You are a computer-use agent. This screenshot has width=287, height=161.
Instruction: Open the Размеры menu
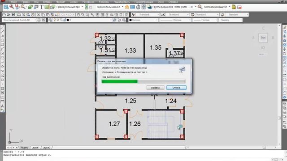pyautogui.click(x=104, y=2)
